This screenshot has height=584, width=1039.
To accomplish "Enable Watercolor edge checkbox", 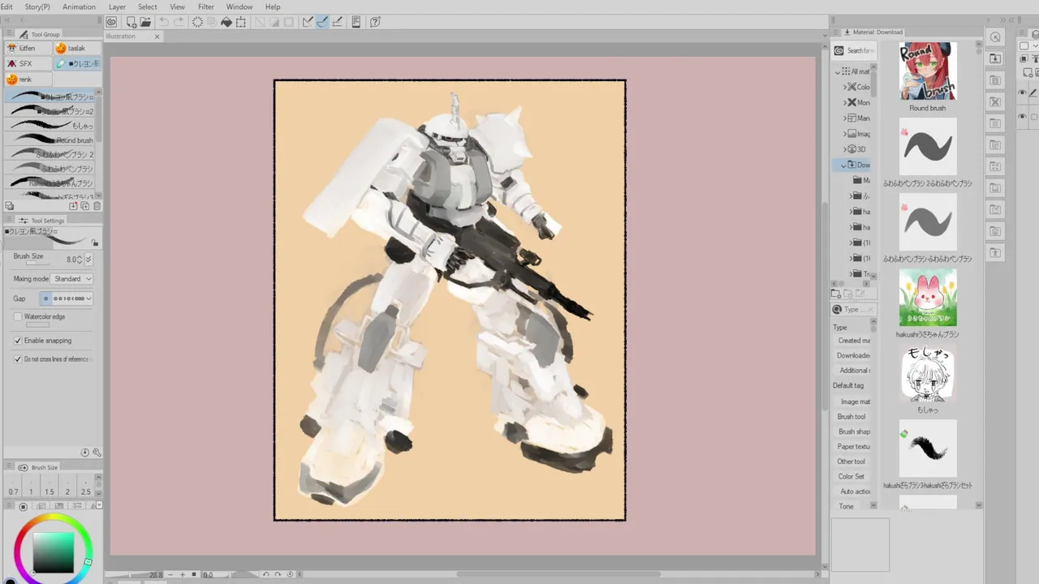I will pos(18,316).
